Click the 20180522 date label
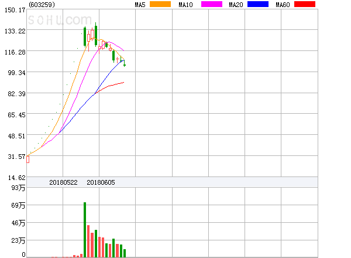The width and height of the screenshot is (351, 258). coord(63,182)
